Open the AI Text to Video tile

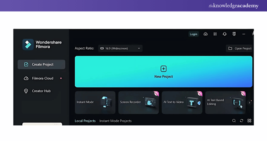(x=182, y=102)
